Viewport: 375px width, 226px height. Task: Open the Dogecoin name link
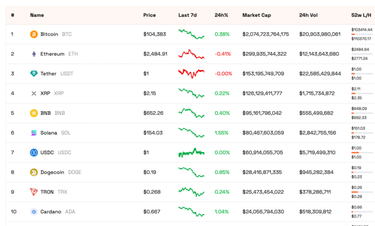coord(52,172)
